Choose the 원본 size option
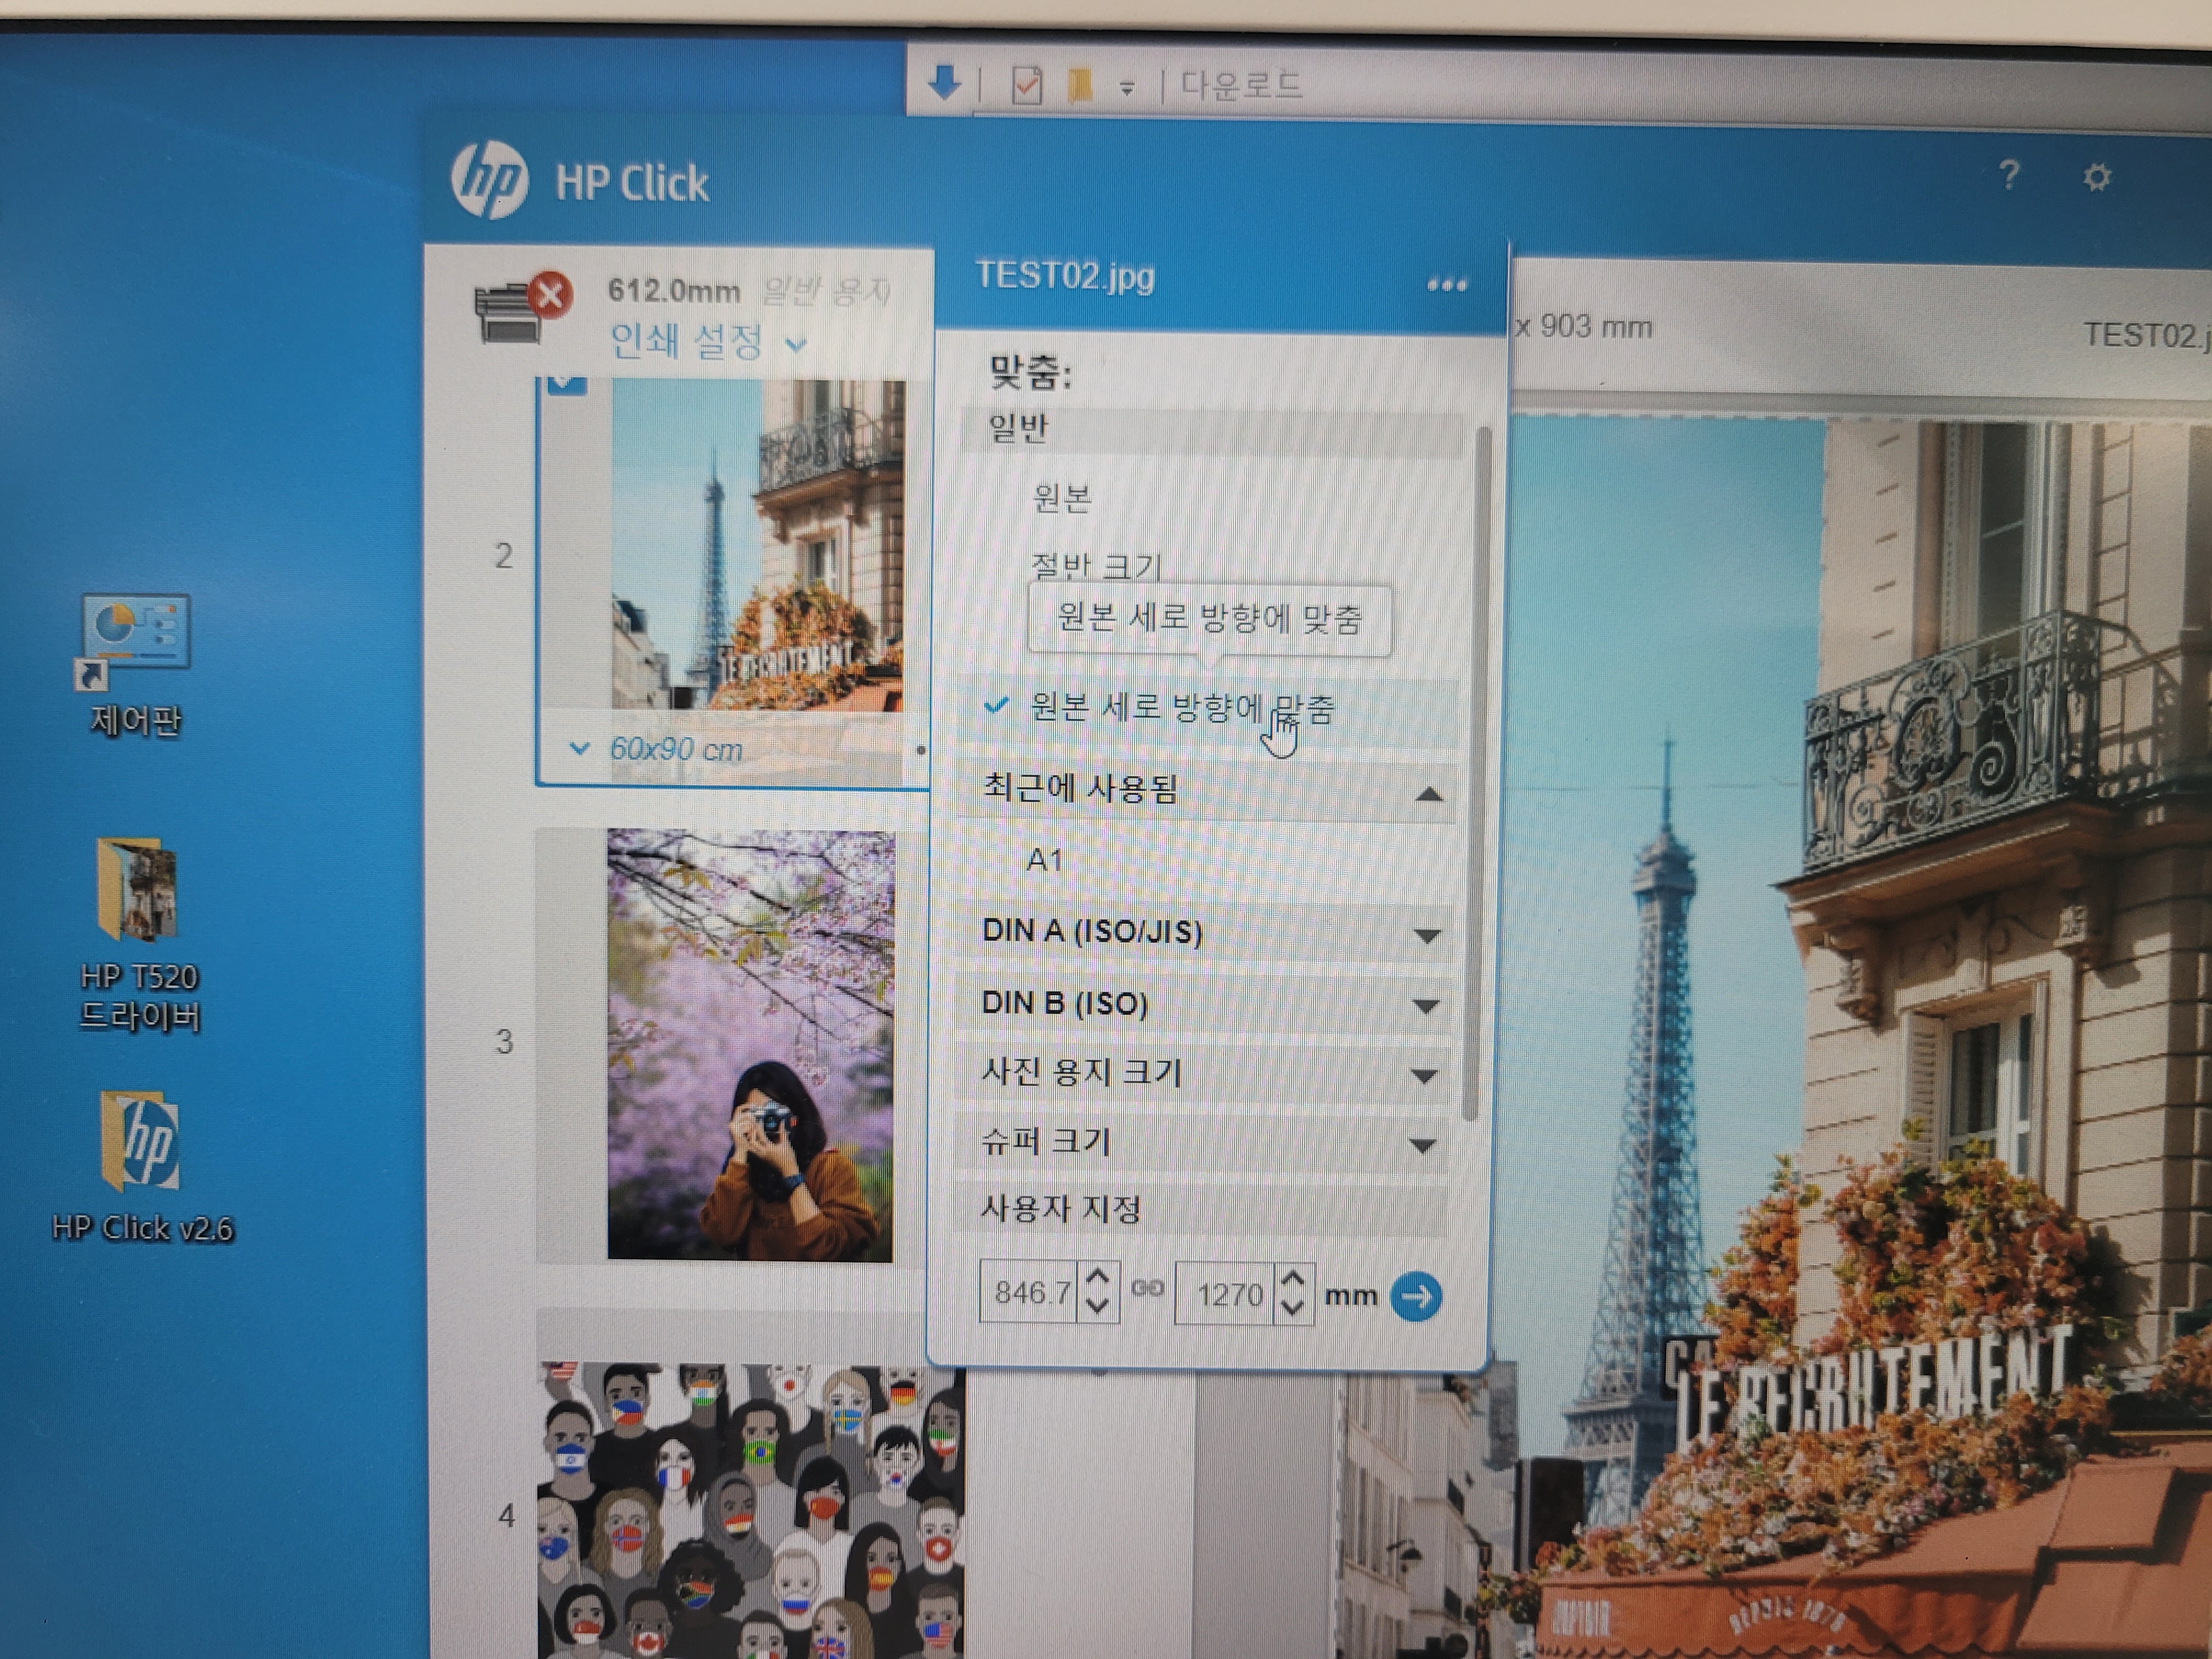The width and height of the screenshot is (2212, 1659). [1061, 497]
